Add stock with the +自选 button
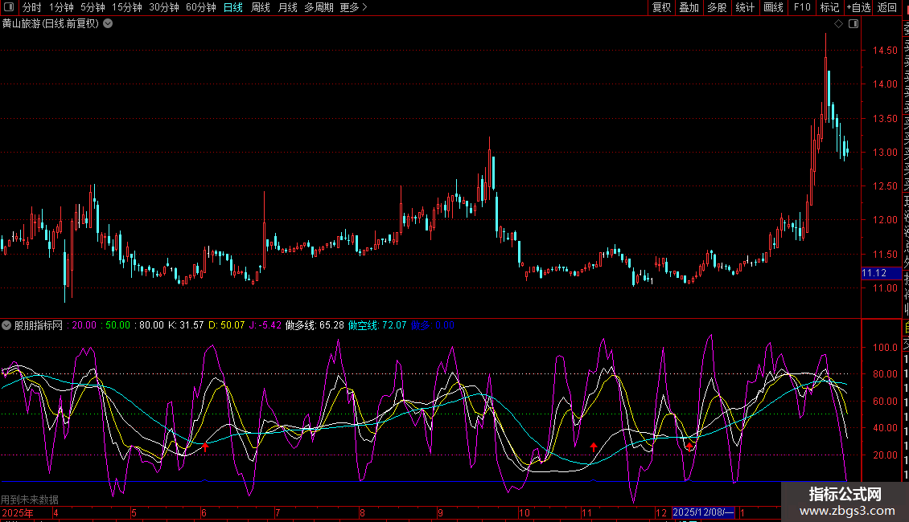Viewport: 909px width, 522px height. pyautogui.click(x=857, y=7)
